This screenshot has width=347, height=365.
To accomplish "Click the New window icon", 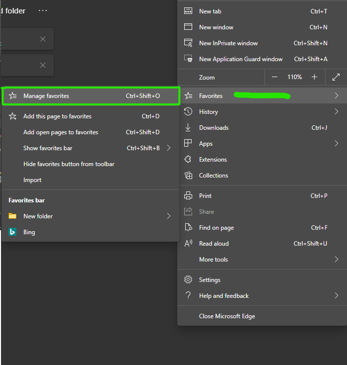I will (x=188, y=27).
